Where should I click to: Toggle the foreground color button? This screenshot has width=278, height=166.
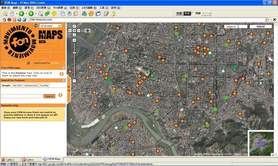click(179, 13)
